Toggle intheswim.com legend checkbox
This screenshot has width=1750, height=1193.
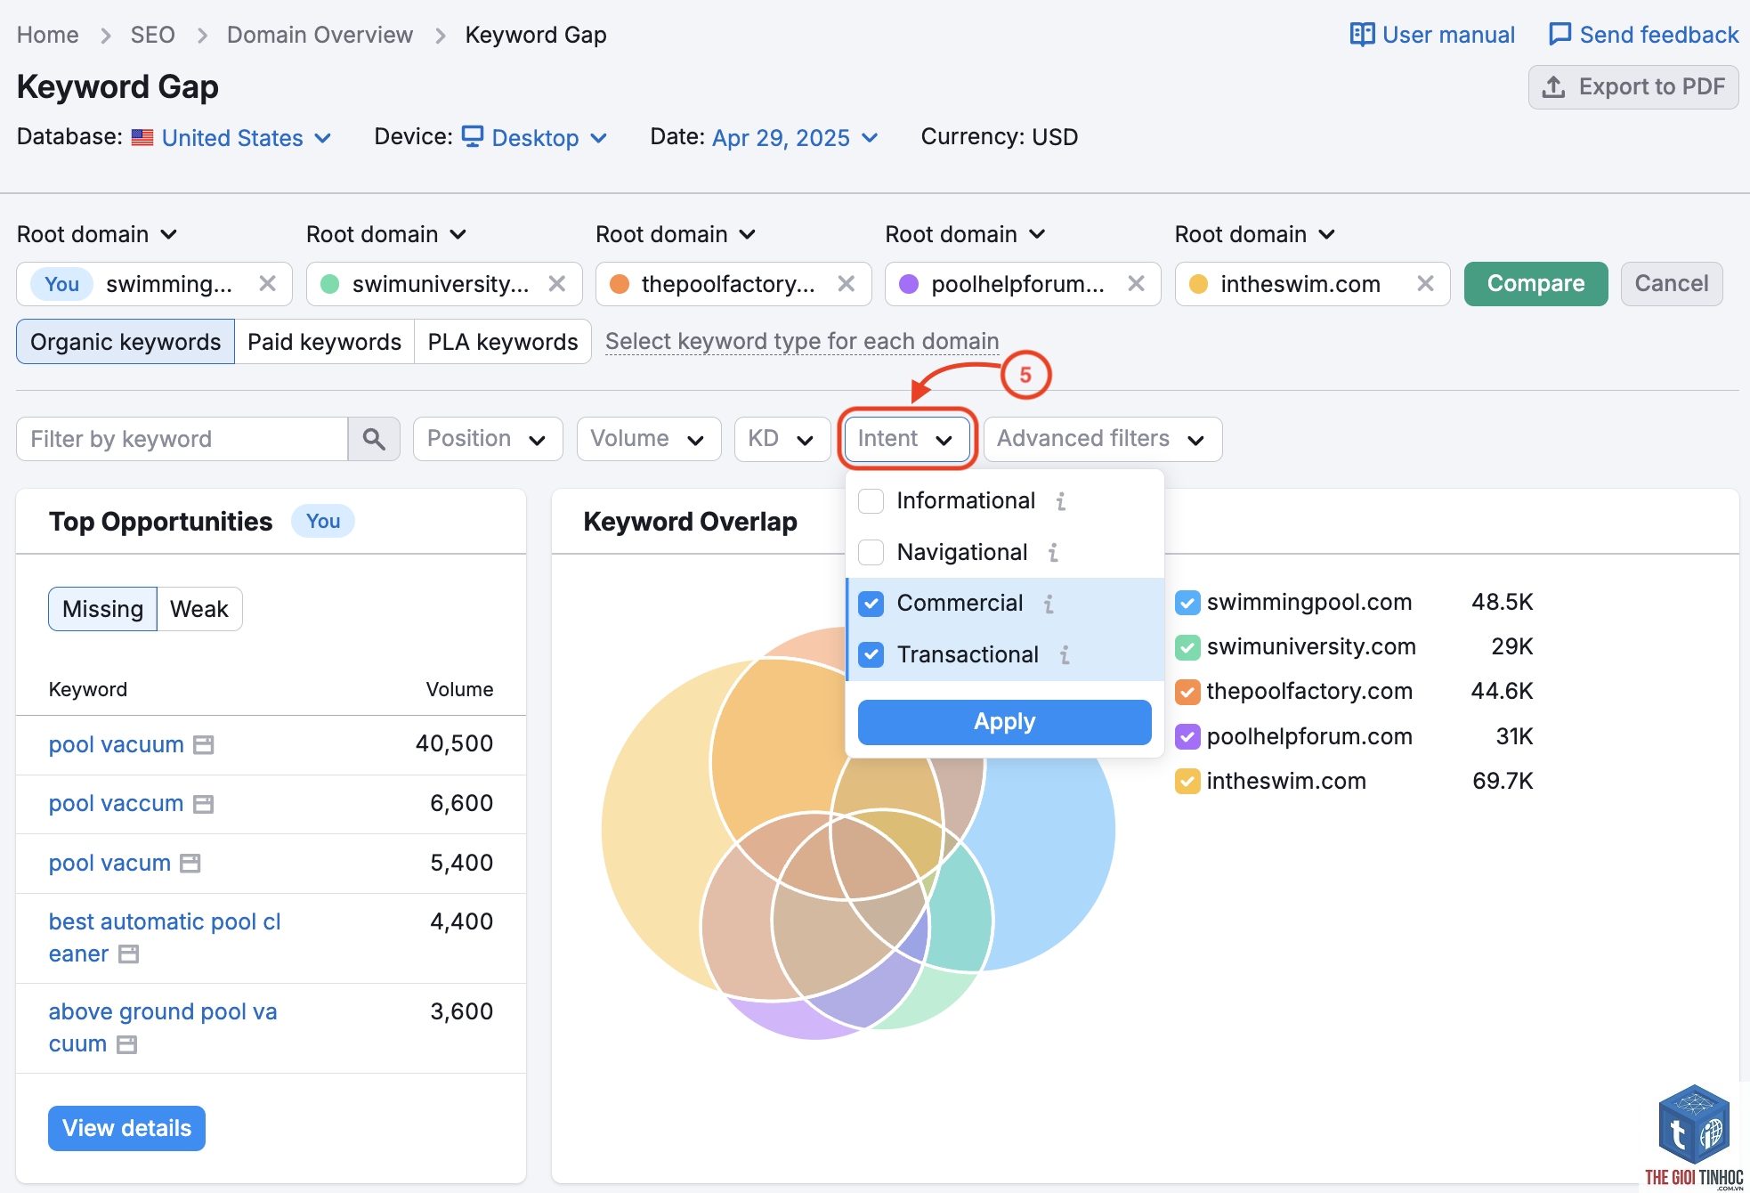tap(1187, 781)
